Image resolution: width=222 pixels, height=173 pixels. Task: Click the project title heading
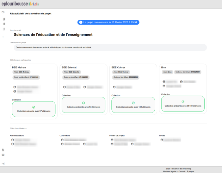point(53,35)
